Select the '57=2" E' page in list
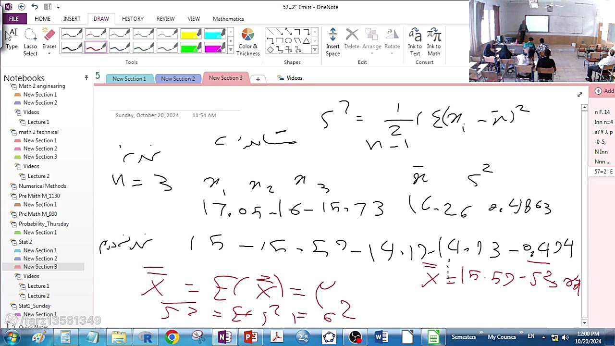 coord(603,172)
